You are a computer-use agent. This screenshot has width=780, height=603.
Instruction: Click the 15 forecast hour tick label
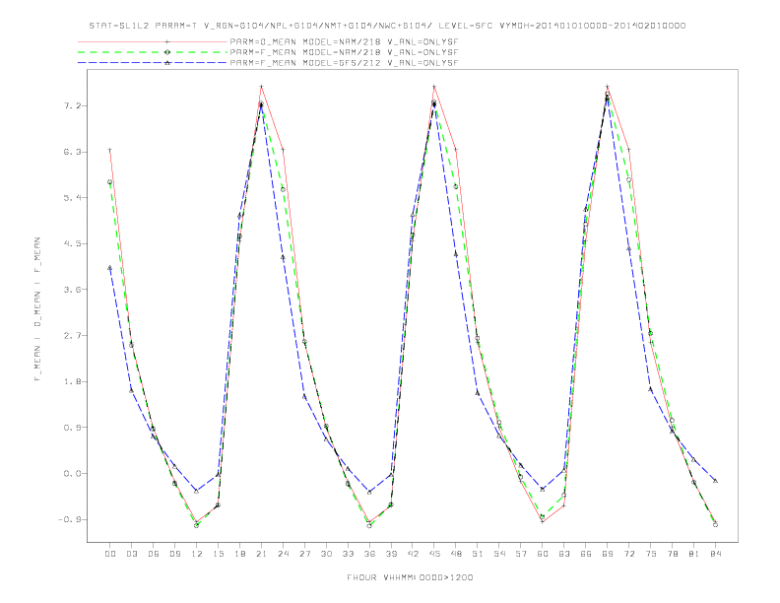pos(218,554)
